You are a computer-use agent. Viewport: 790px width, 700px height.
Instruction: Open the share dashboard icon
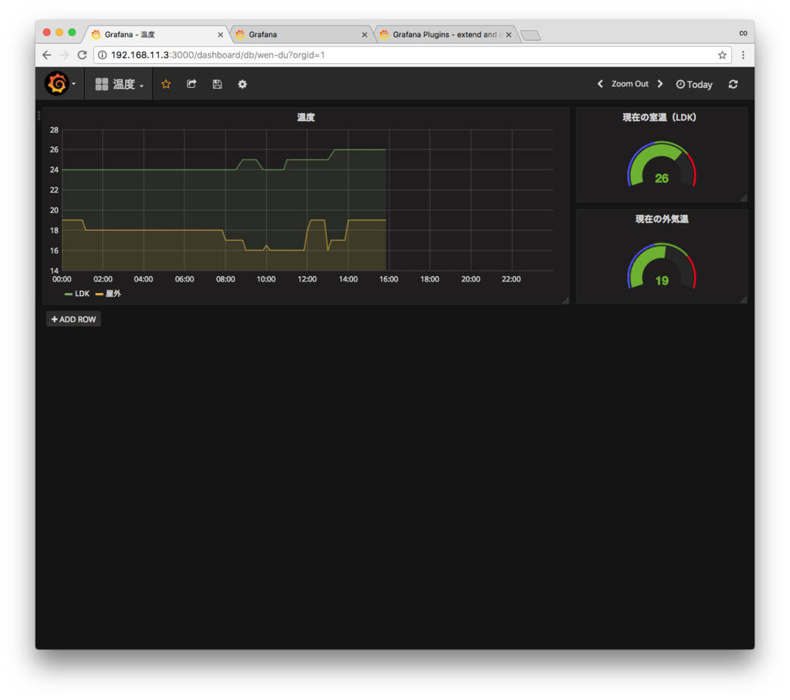click(x=191, y=84)
